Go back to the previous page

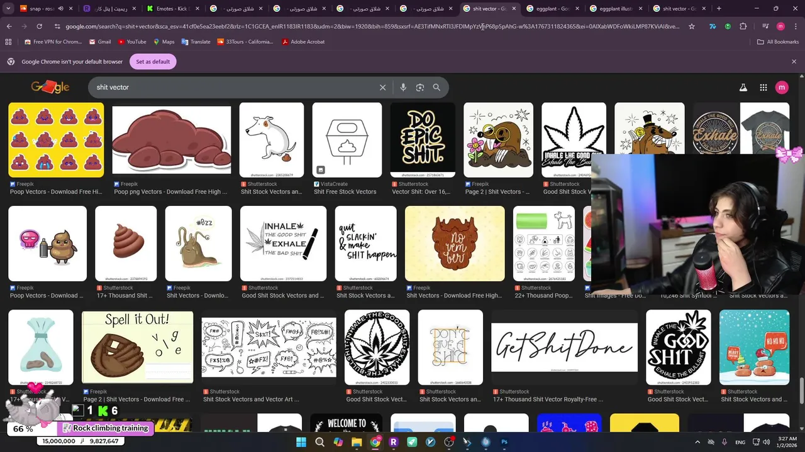pos(9,26)
